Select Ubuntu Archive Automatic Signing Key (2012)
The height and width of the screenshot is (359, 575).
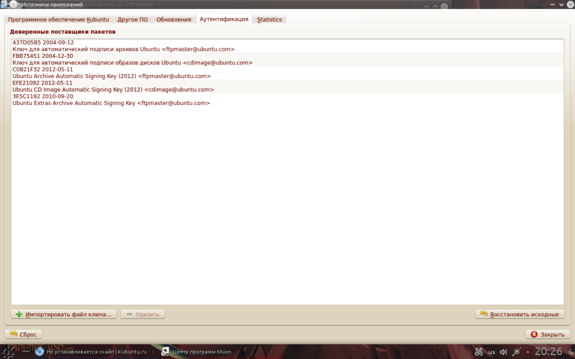click(112, 76)
